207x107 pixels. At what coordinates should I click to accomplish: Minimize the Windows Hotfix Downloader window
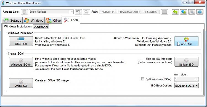[x=185, y=2]
